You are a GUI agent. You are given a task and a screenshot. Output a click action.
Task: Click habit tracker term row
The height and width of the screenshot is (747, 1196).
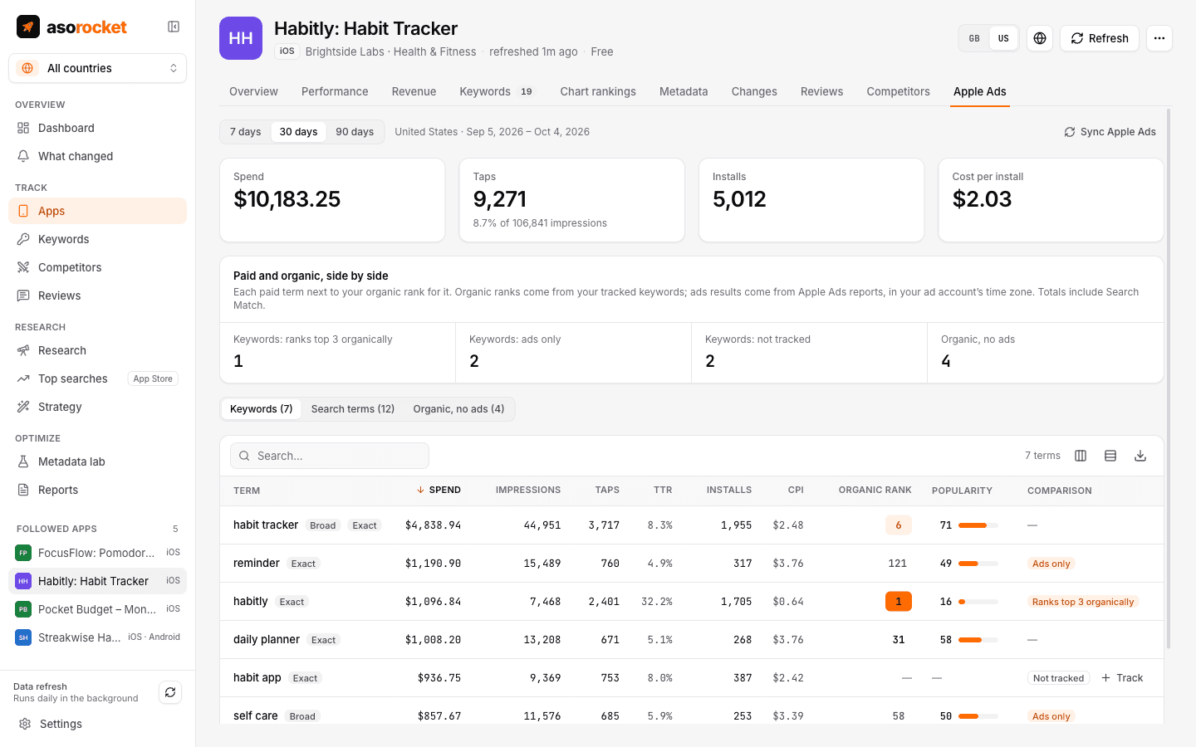[691, 525]
